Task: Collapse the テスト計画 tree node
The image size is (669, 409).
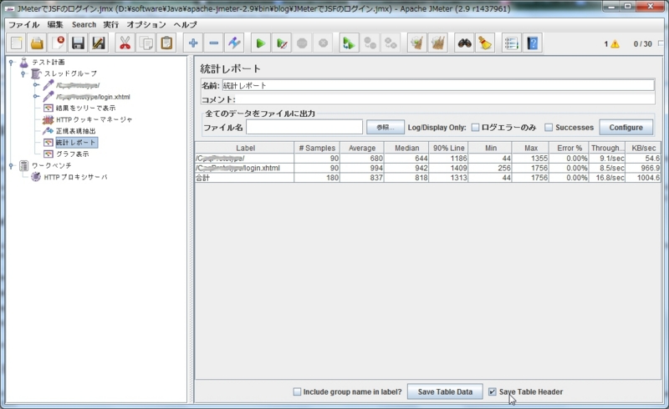Action: (12, 63)
